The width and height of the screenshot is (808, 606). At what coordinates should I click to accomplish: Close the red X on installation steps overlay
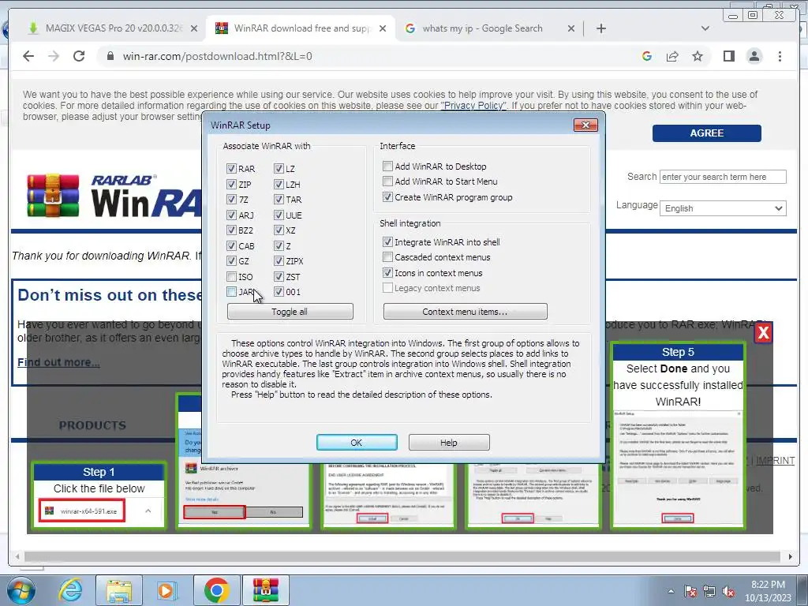pos(763,333)
